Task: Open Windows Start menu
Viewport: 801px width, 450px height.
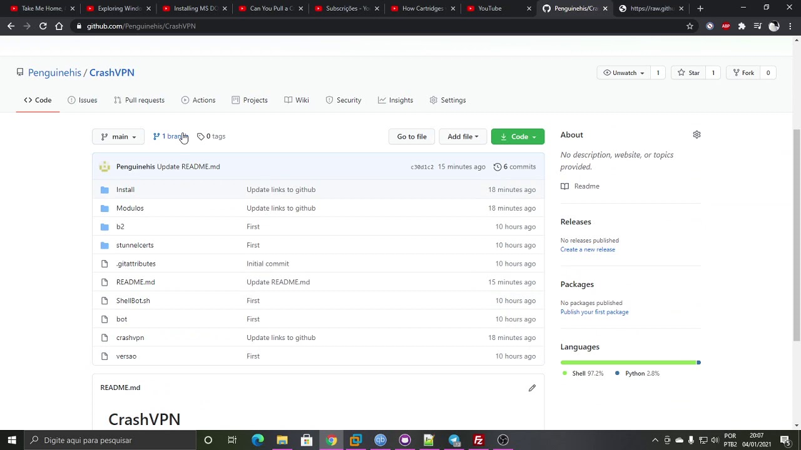Action: [12, 440]
